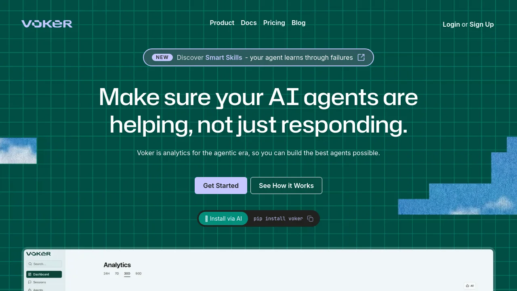This screenshot has height=291, width=517.
Task: Select the 90D time range
Action: coord(139,274)
